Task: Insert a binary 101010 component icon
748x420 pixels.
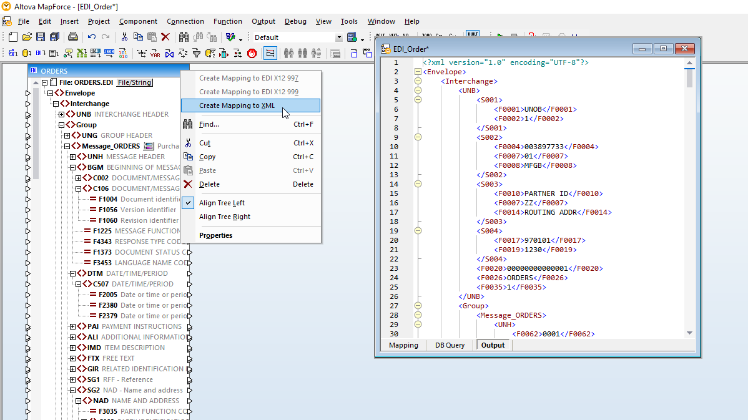Action: [123, 54]
